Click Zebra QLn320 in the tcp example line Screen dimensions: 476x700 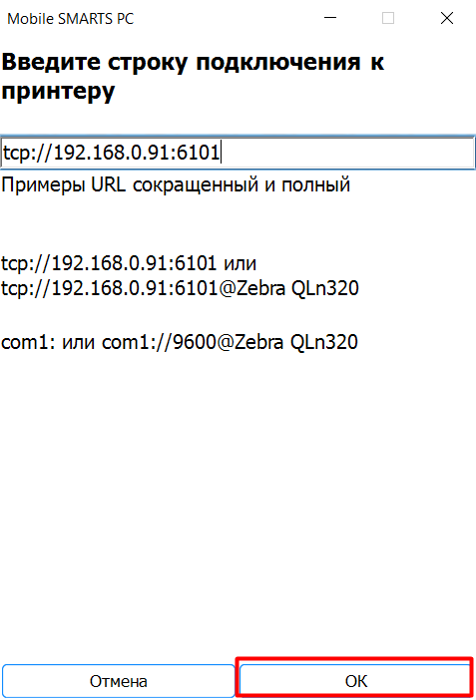297,288
